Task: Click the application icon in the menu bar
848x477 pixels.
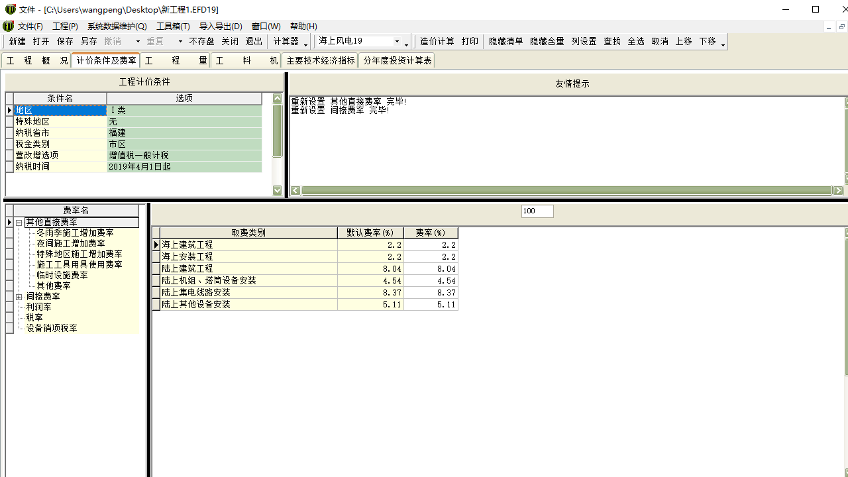Action: point(8,26)
